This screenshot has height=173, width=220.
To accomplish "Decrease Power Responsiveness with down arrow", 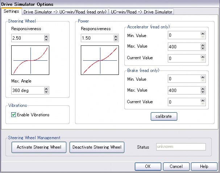I will 116,40.
